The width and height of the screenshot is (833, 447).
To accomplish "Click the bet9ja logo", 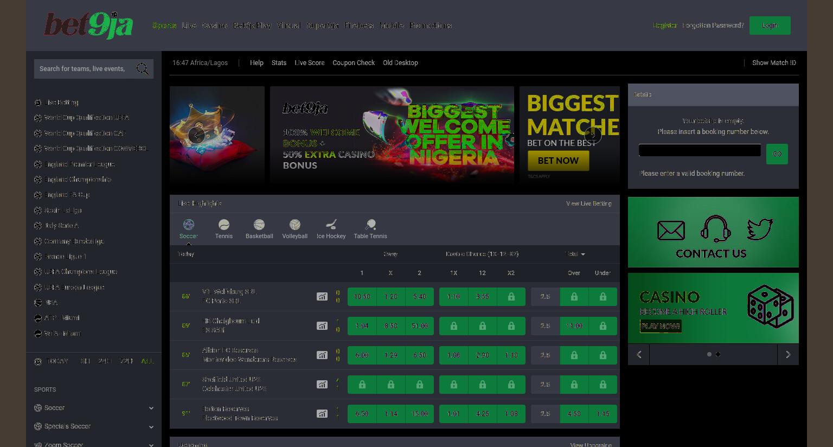I will [88, 25].
